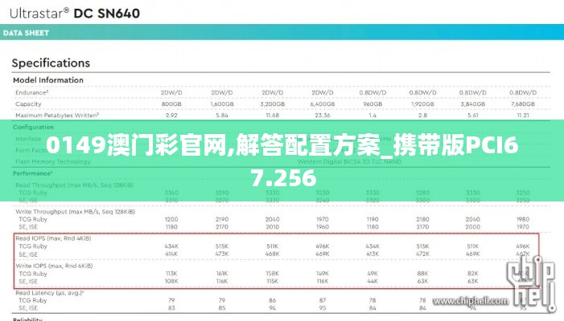Click the '11.68' petabytes written value
Screen dimensions: 564x321
272,116
